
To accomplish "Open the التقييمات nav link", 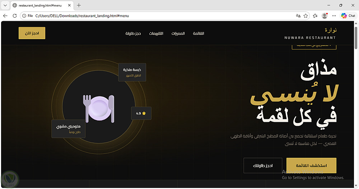I will pos(156,33).
